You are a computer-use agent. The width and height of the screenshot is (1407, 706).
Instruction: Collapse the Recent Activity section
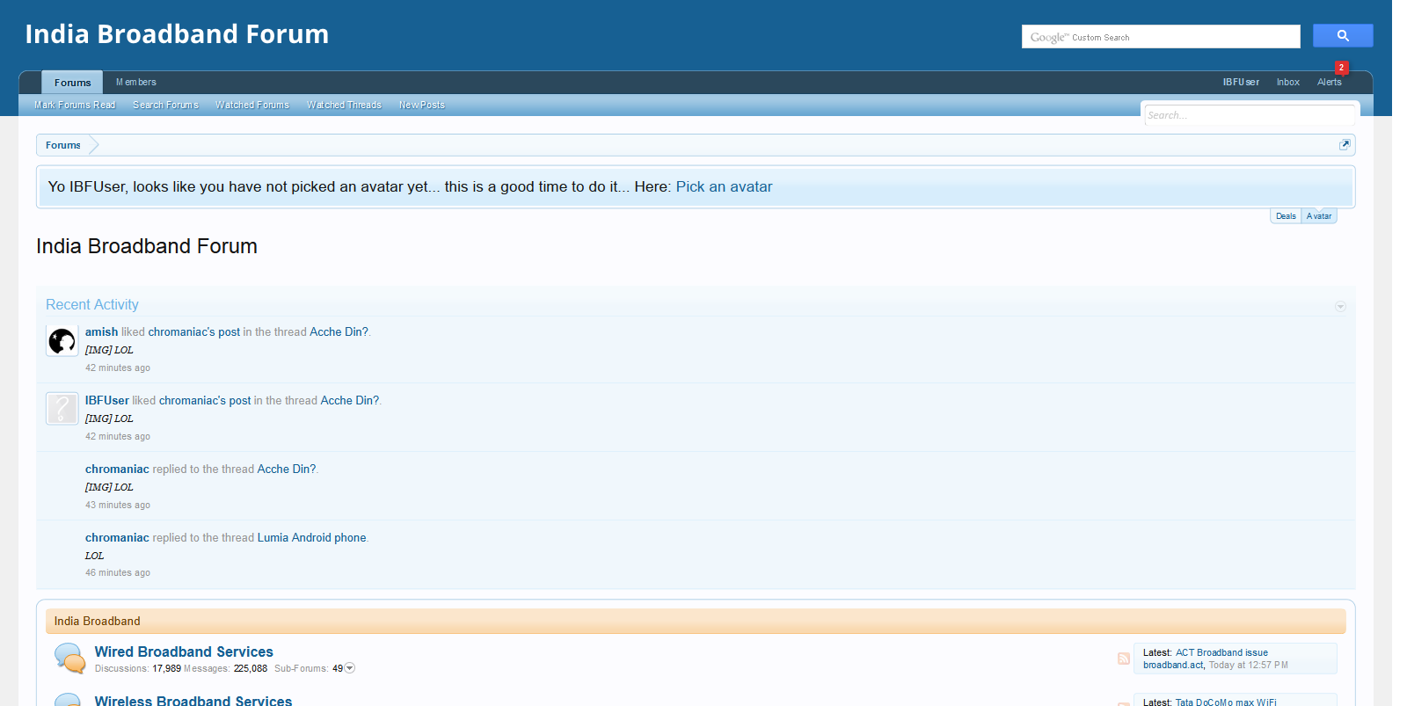(1340, 306)
